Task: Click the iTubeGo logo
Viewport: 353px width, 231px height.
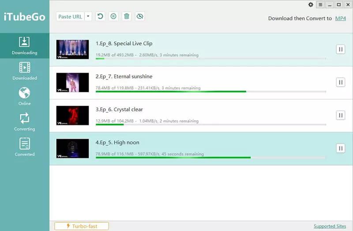Action: tap(25, 17)
